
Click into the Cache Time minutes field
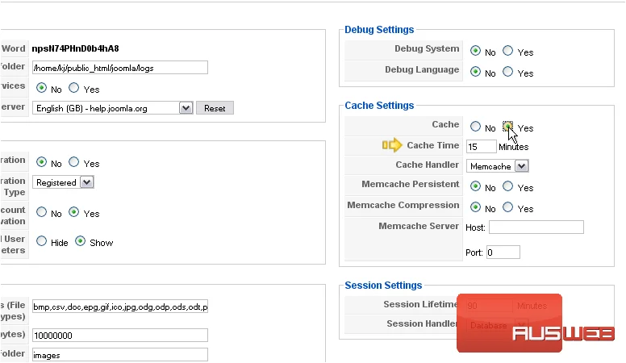(482, 147)
